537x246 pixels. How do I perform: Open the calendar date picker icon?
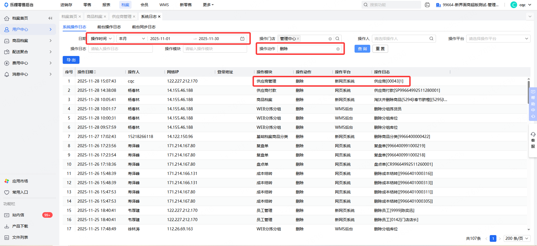tap(242, 39)
